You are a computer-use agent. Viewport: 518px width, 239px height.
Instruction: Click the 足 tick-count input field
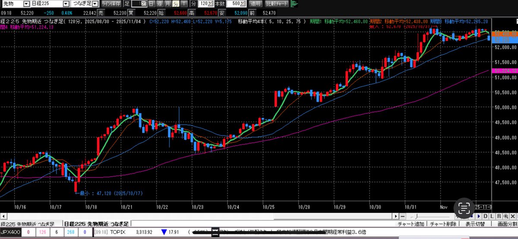[139, 3]
